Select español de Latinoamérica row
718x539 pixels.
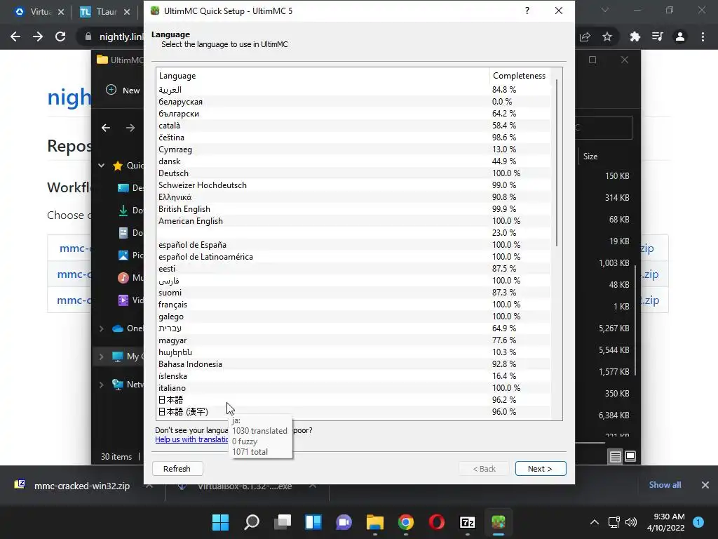353,257
